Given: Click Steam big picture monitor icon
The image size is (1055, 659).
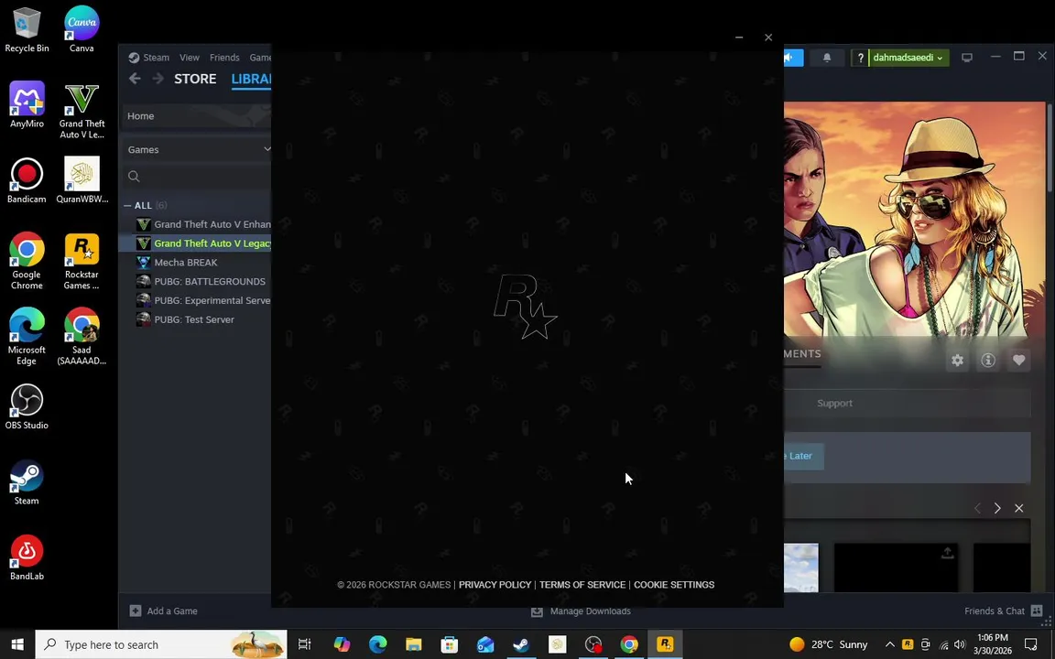Looking at the screenshot, I should [967, 57].
